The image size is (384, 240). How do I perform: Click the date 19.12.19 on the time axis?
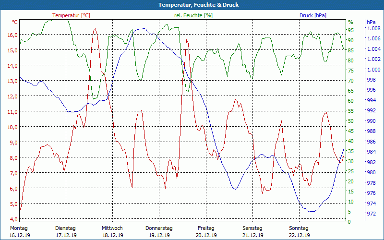point(159,235)
